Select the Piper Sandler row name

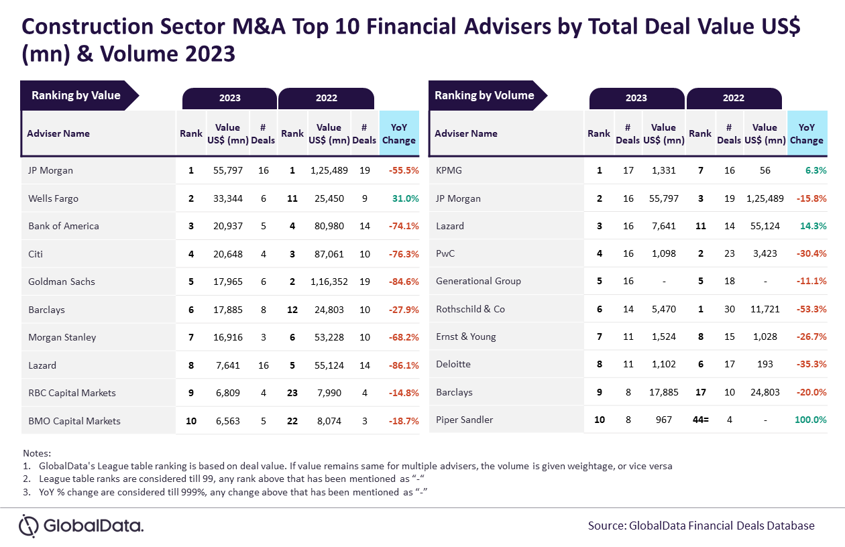pyautogui.click(x=465, y=420)
